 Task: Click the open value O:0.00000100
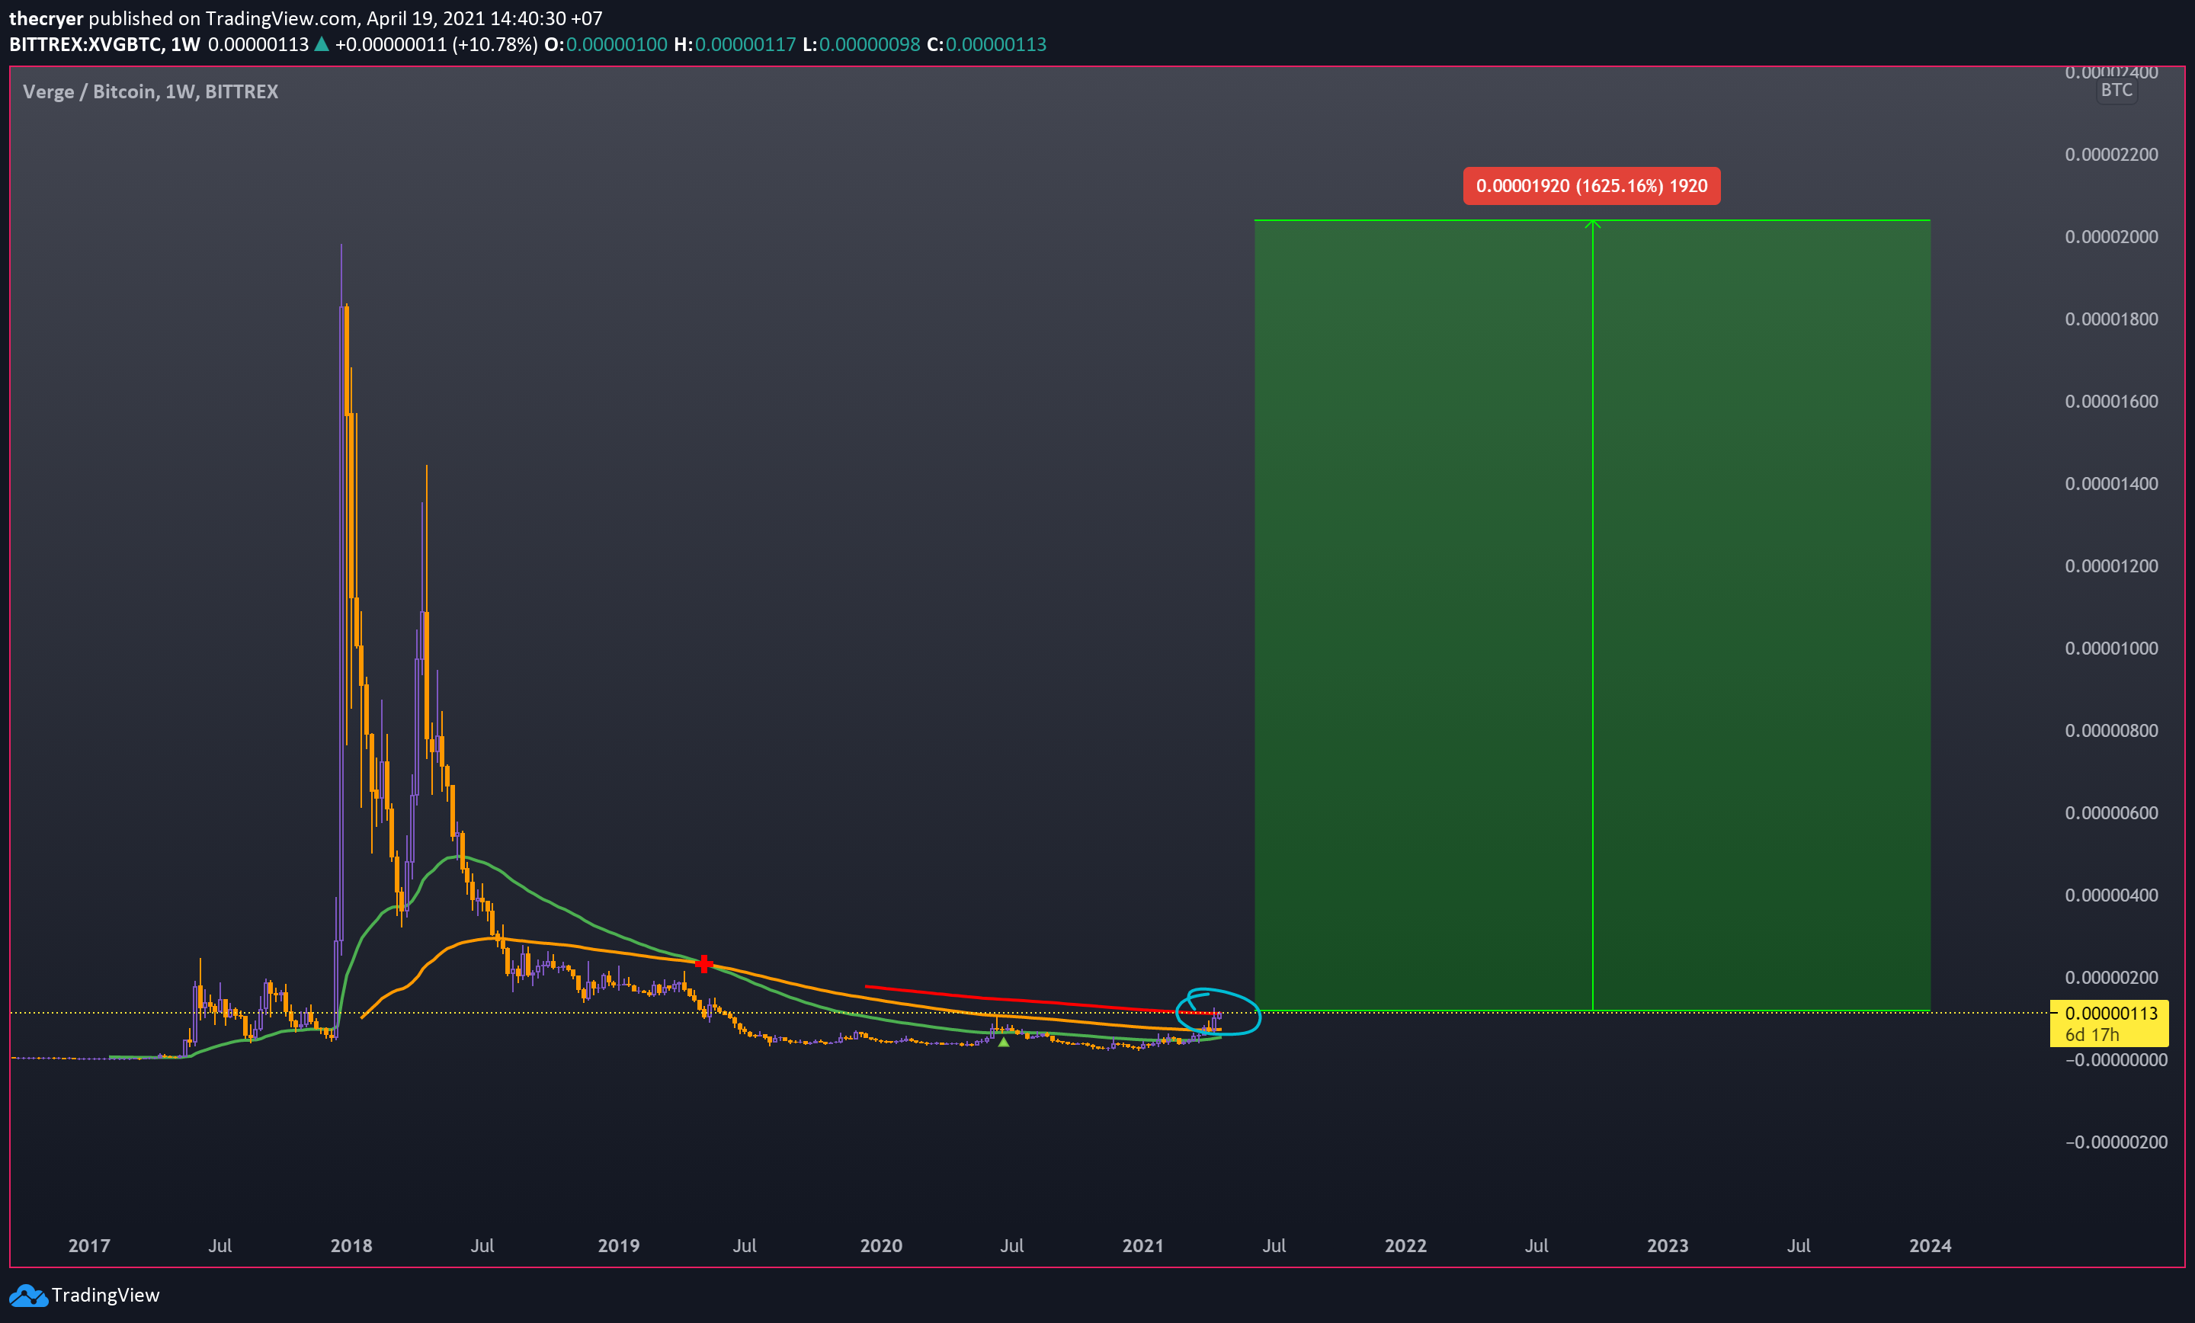click(606, 44)
